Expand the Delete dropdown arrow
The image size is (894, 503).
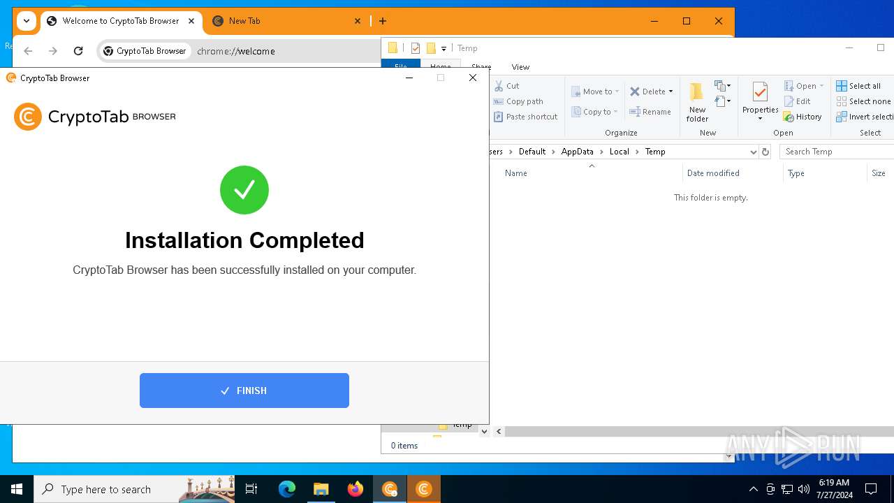tap(671, 92)
